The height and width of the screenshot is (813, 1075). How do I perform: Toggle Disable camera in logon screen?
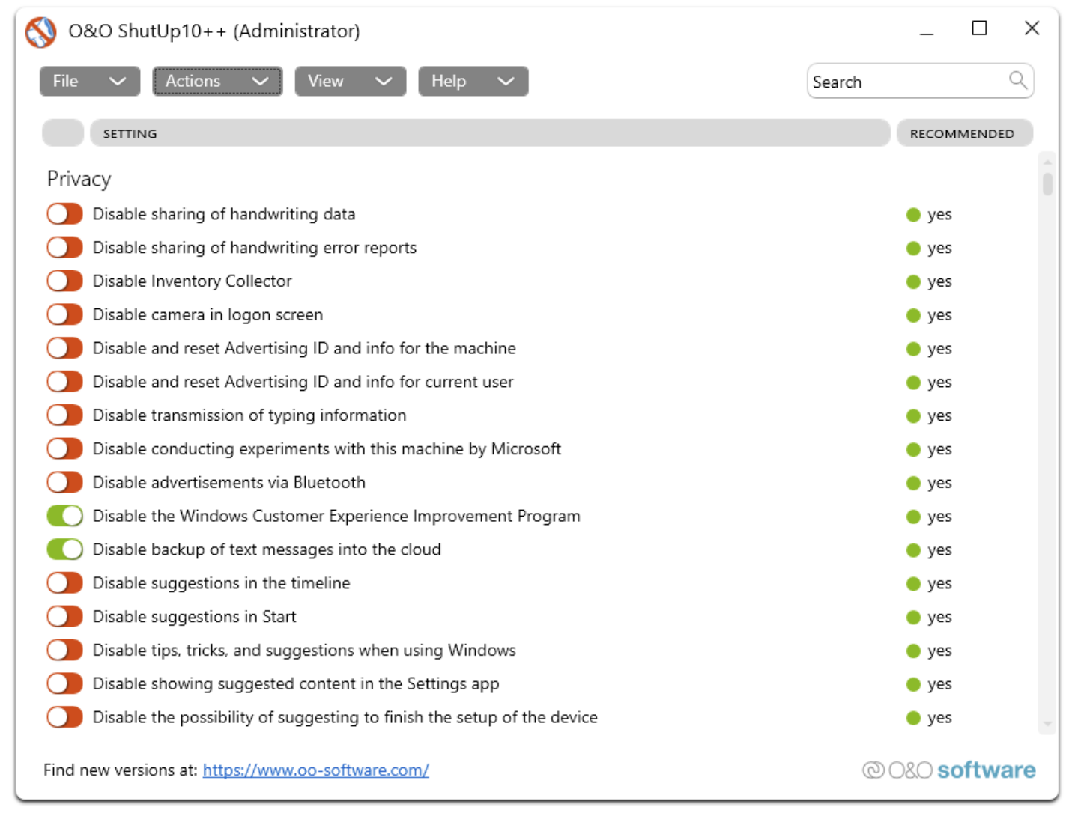pyautogui.click(x=64, y=314)
